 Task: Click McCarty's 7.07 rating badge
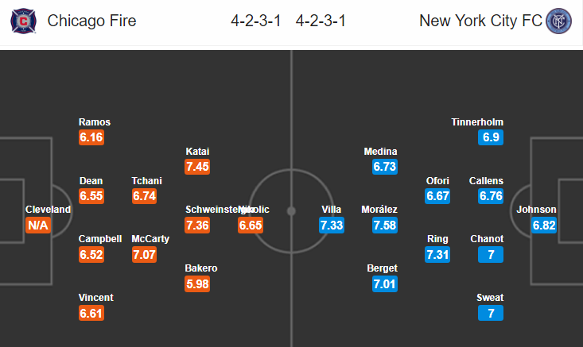click(144, 255)
